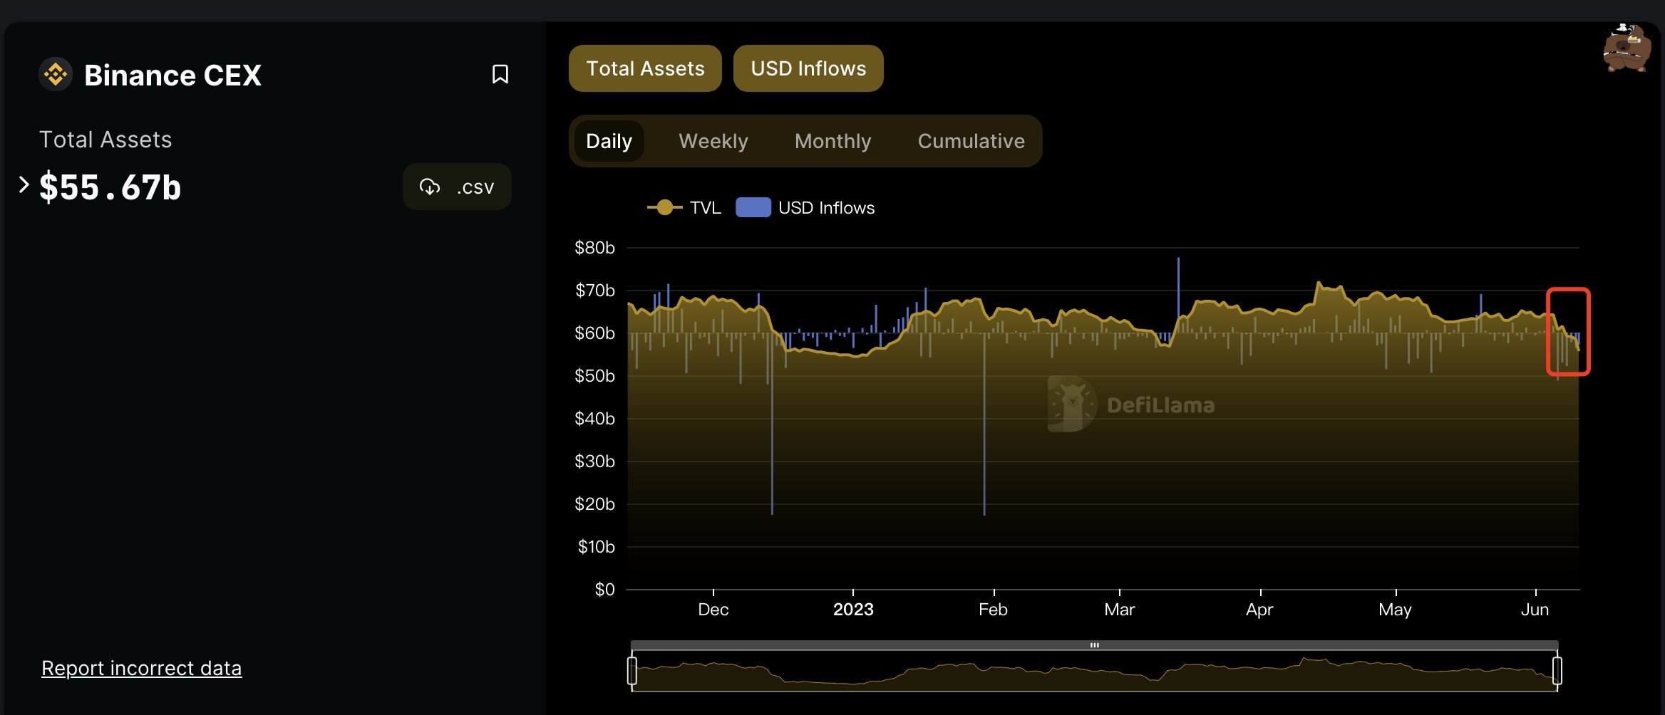Click the mini overview chart in range selector

tap(1095, 671)
